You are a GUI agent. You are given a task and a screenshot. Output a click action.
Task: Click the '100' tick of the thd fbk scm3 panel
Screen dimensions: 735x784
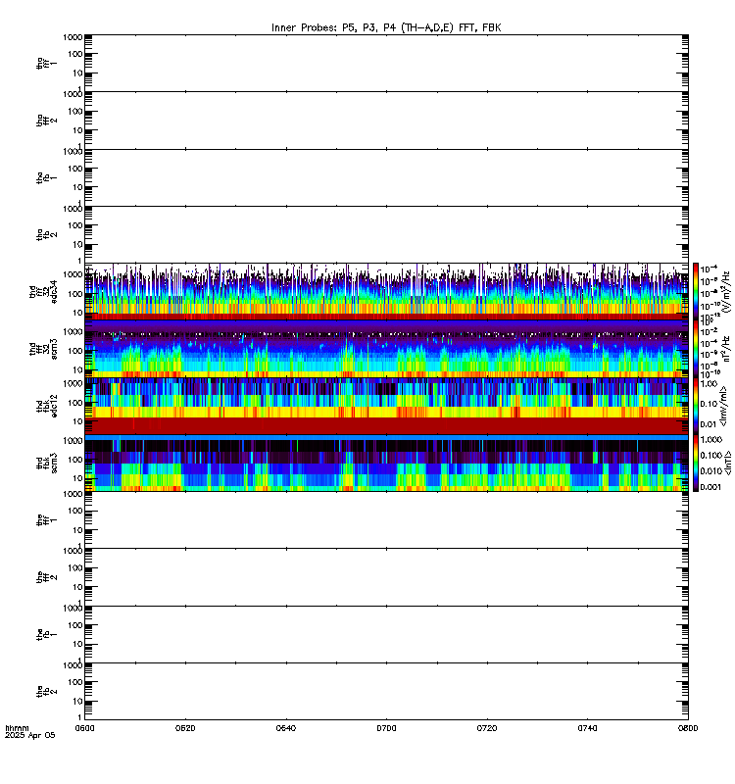75,460
